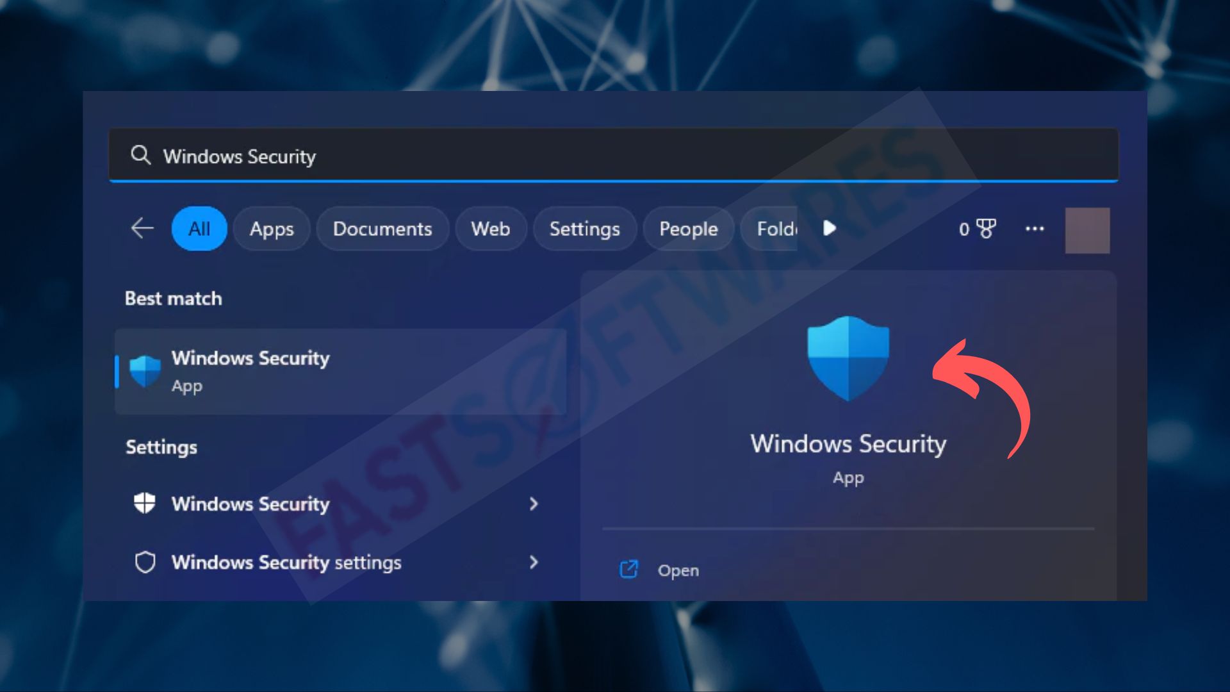The width and height of the screenshot is (1230, 692).
Task: Click the Windows Security search text field
Action: coord(614,155)
